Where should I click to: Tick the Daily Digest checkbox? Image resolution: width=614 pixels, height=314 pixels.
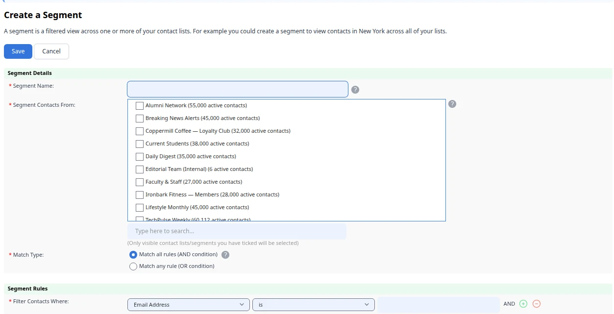[x=140, y=157]
